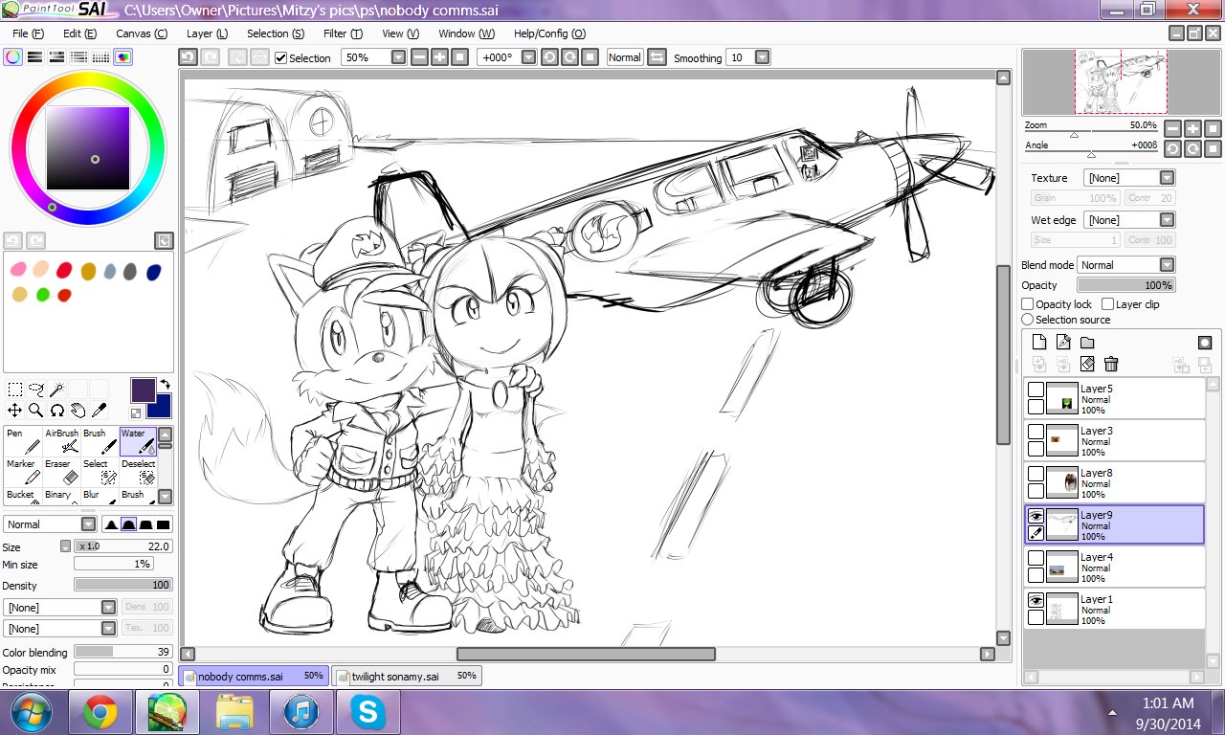Pick the Bucket fill tool
The height and width of the screenshot is (735, 1225).
pos(23,496)
